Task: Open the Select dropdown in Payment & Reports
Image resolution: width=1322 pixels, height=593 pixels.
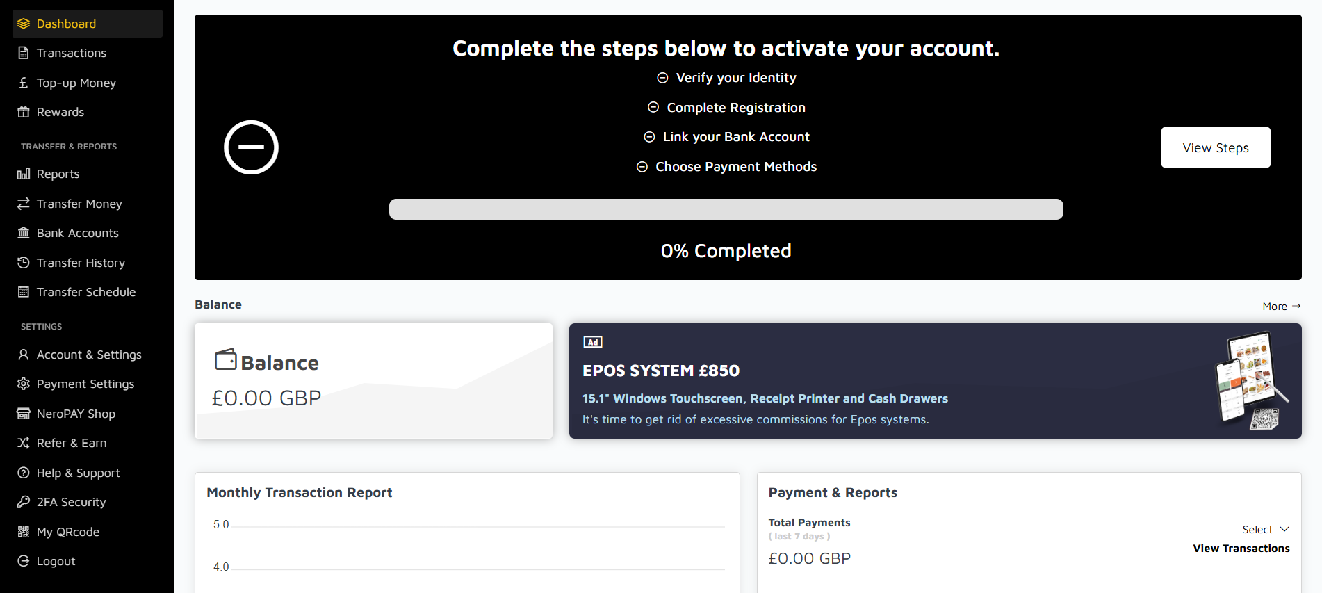Action: pos(1265,530)
